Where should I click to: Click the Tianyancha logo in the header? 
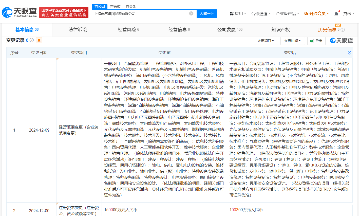pos(19,12)
